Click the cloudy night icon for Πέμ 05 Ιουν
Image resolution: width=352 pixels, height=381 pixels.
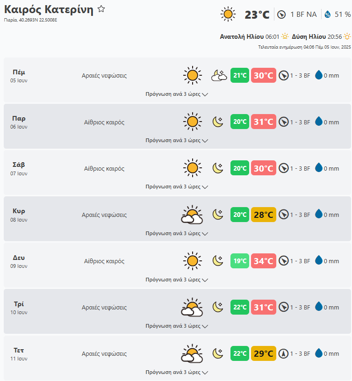[x=219, y=75]
